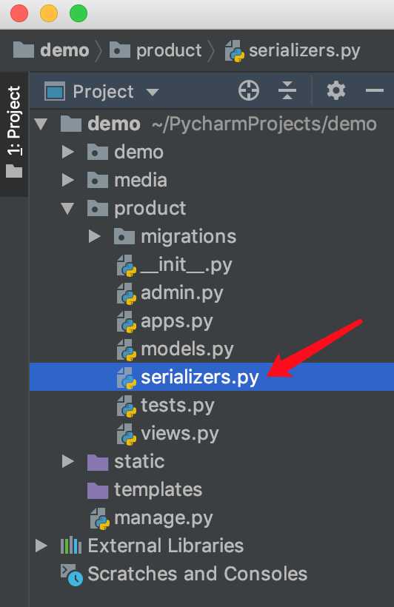Open the Project view dropdown arrow
The height and width of the screenshot is (607, 394).
click(x=153, y=92)
